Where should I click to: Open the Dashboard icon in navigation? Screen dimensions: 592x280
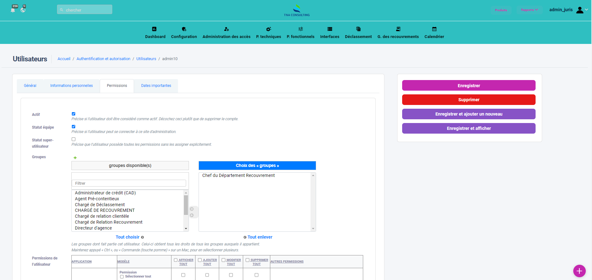154,29
